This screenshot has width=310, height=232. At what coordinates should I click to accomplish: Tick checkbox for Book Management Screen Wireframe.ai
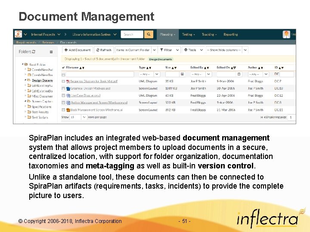[63, 110]
